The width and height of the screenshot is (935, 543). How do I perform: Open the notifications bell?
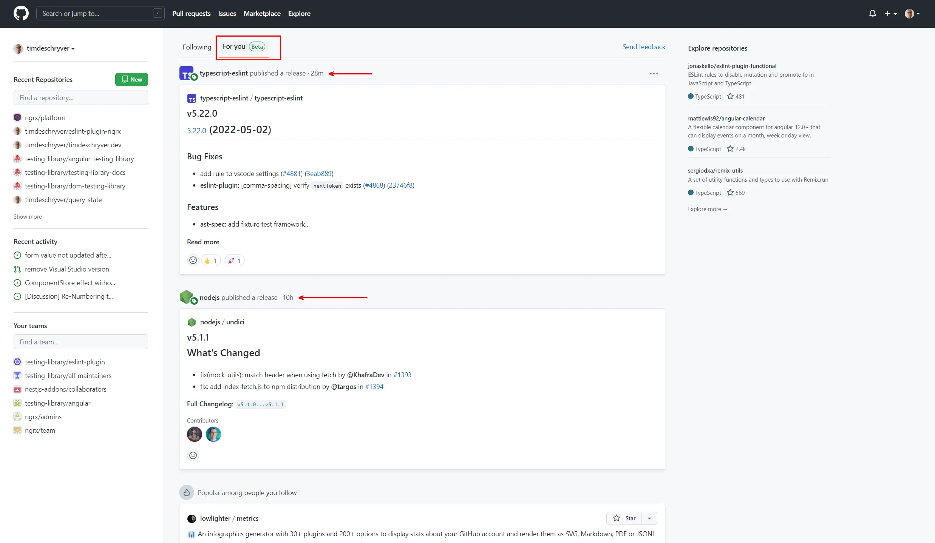pos(872,14)
